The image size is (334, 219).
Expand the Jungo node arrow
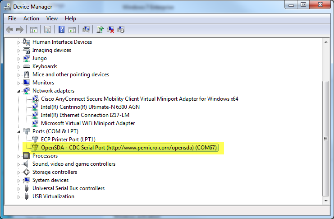point(18,59)
